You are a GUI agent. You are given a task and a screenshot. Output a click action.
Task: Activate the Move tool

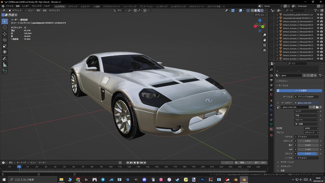(5, 34)
